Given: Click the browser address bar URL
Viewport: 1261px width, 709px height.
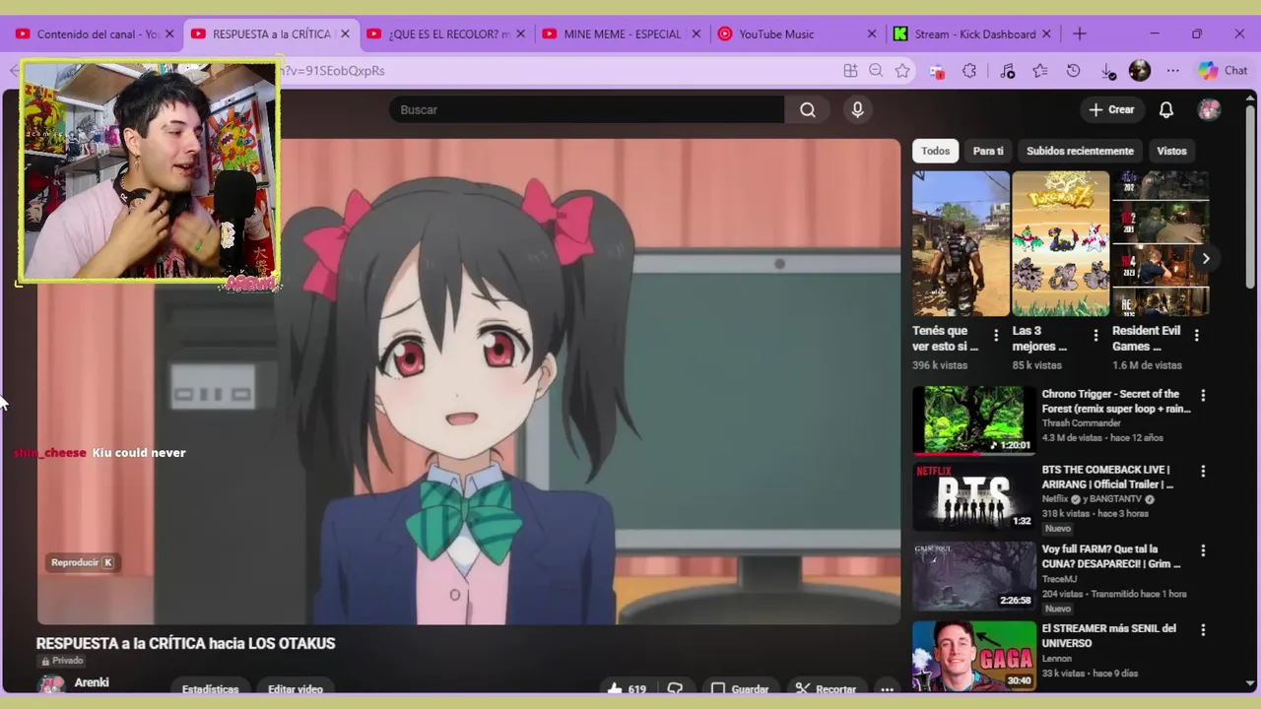Looking at the screenshot, I should (557, 71).
